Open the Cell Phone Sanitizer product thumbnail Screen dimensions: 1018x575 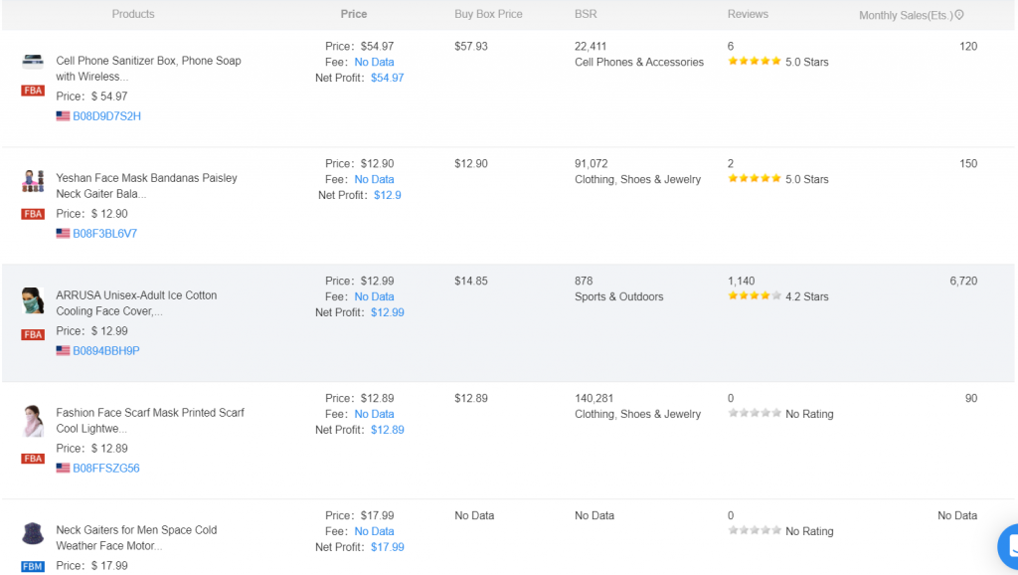click(32, 62)
